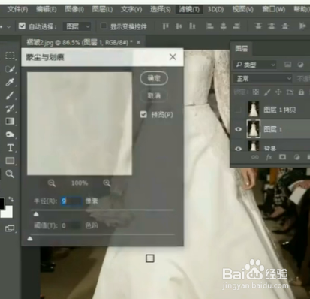Open the 滤镜(T) menu
The width and height of the screenshot is (310, 299).
[189, 10]
